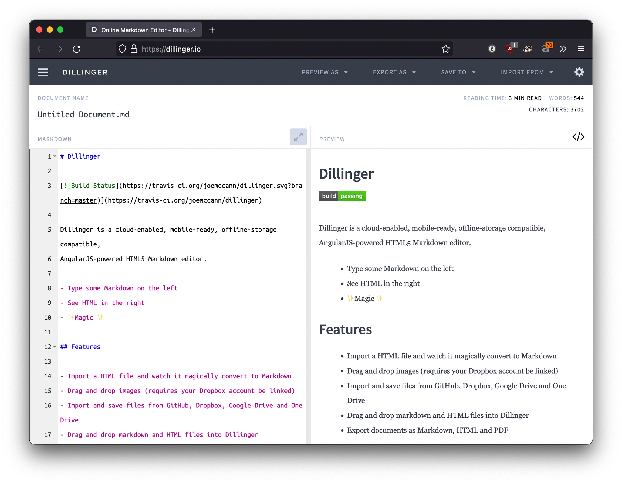Screen dimensions: 622x483
Task: Open the settings gear icon
Action: (579, 72)
